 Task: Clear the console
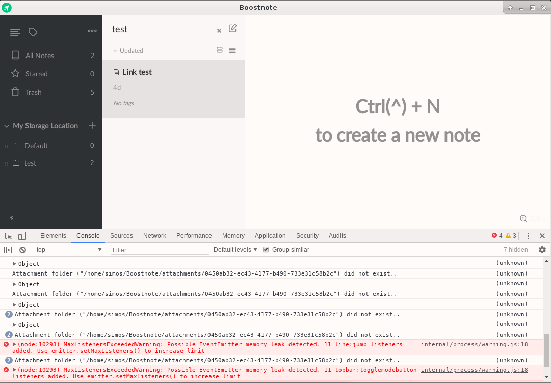[x=22, y=250]
